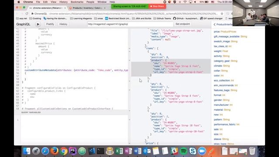Click the video call participant thumbnail
The image size is (279, 157).
tap(256, 13)
